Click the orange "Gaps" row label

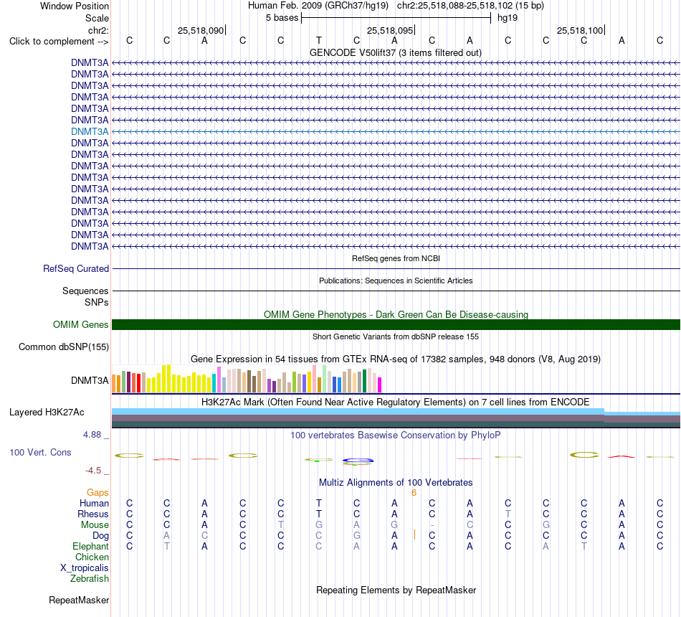click(x=97, y=492)
